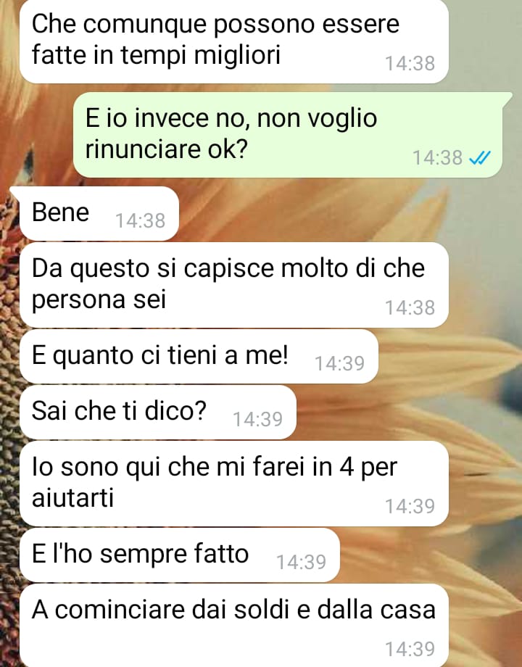
Task: Tap the 'E l'ho sempre fatto' bubble
Action: coord(180,555)
